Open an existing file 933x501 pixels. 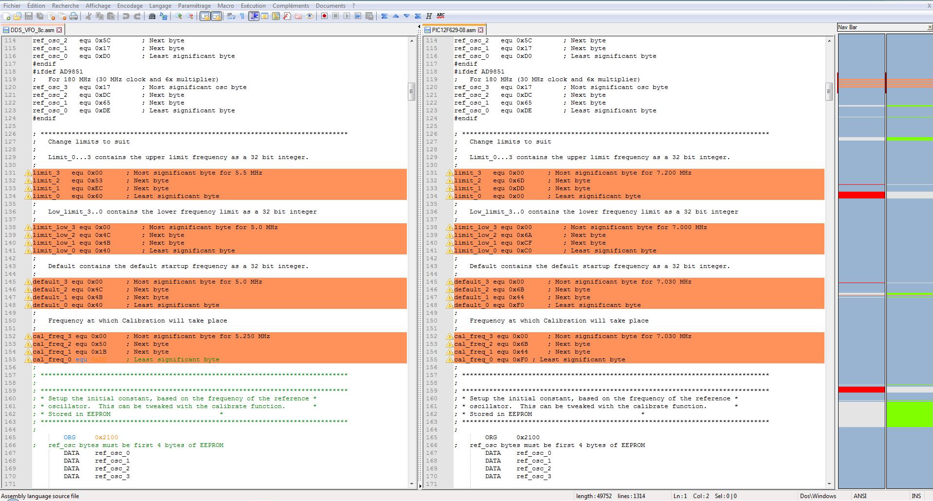(x=18, y=16)
